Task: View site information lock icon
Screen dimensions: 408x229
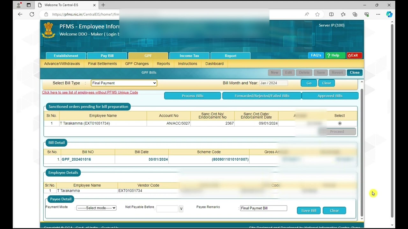Action: click(46, 14)
